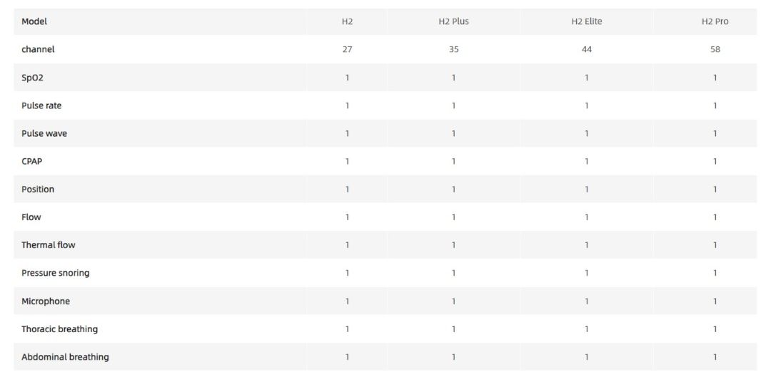Select the Model header cell

34,21
